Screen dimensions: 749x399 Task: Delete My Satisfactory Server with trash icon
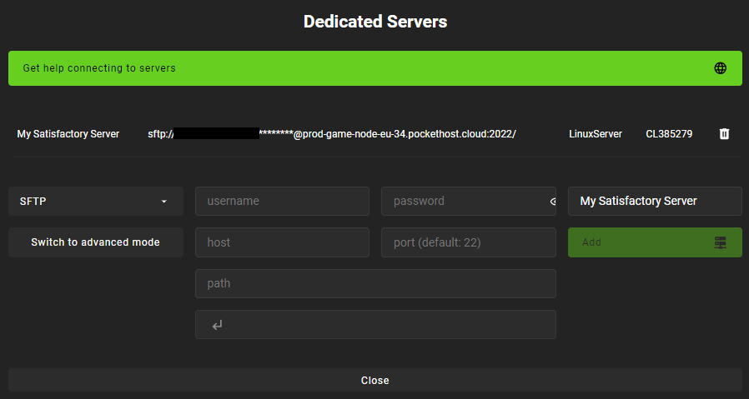[724, 133]
